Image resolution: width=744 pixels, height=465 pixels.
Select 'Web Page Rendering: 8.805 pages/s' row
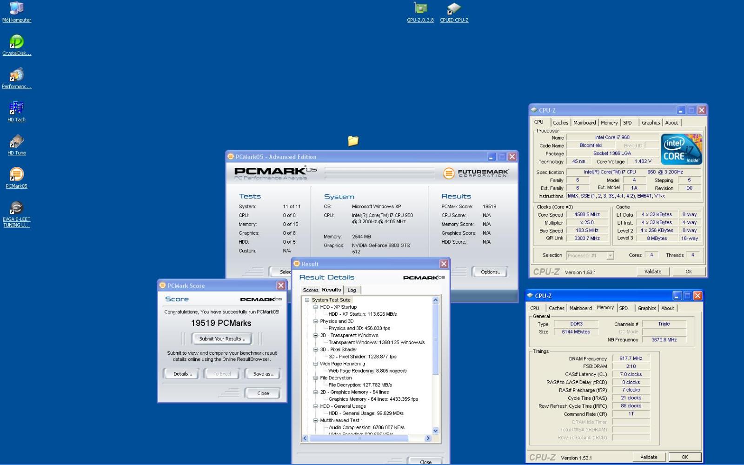[x=367, y=371]
